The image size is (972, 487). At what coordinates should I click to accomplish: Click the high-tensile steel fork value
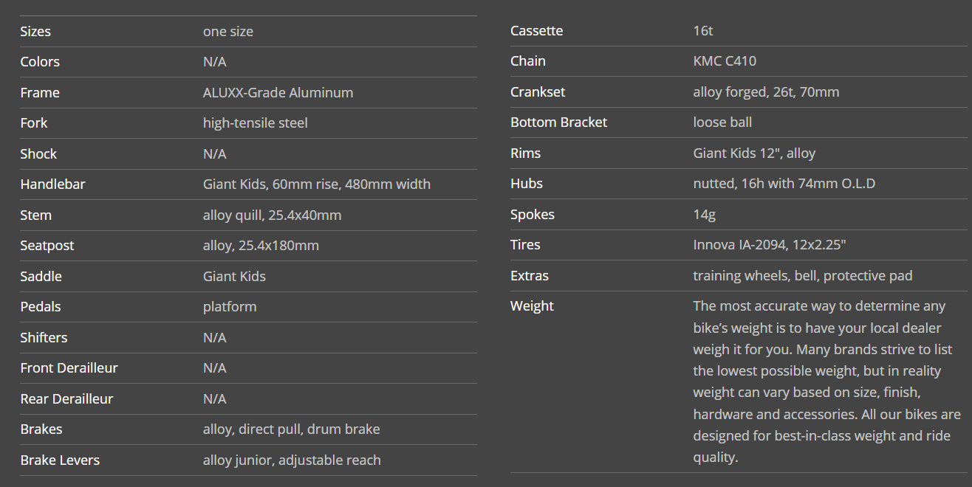coord(255,123)
